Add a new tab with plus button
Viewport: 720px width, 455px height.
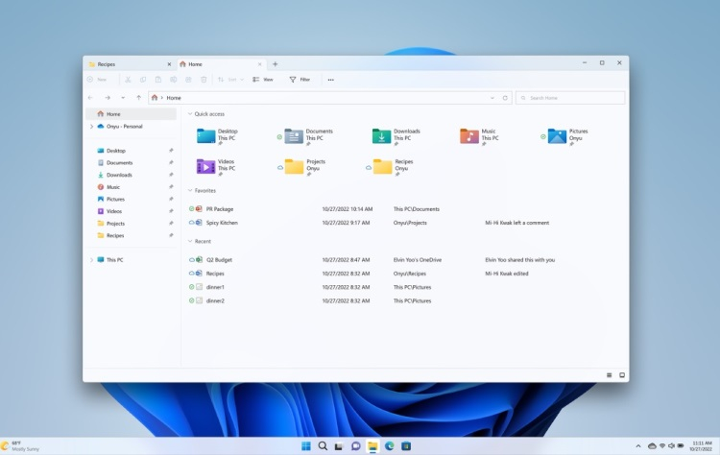pyautogui.click(x=276, y=64)
